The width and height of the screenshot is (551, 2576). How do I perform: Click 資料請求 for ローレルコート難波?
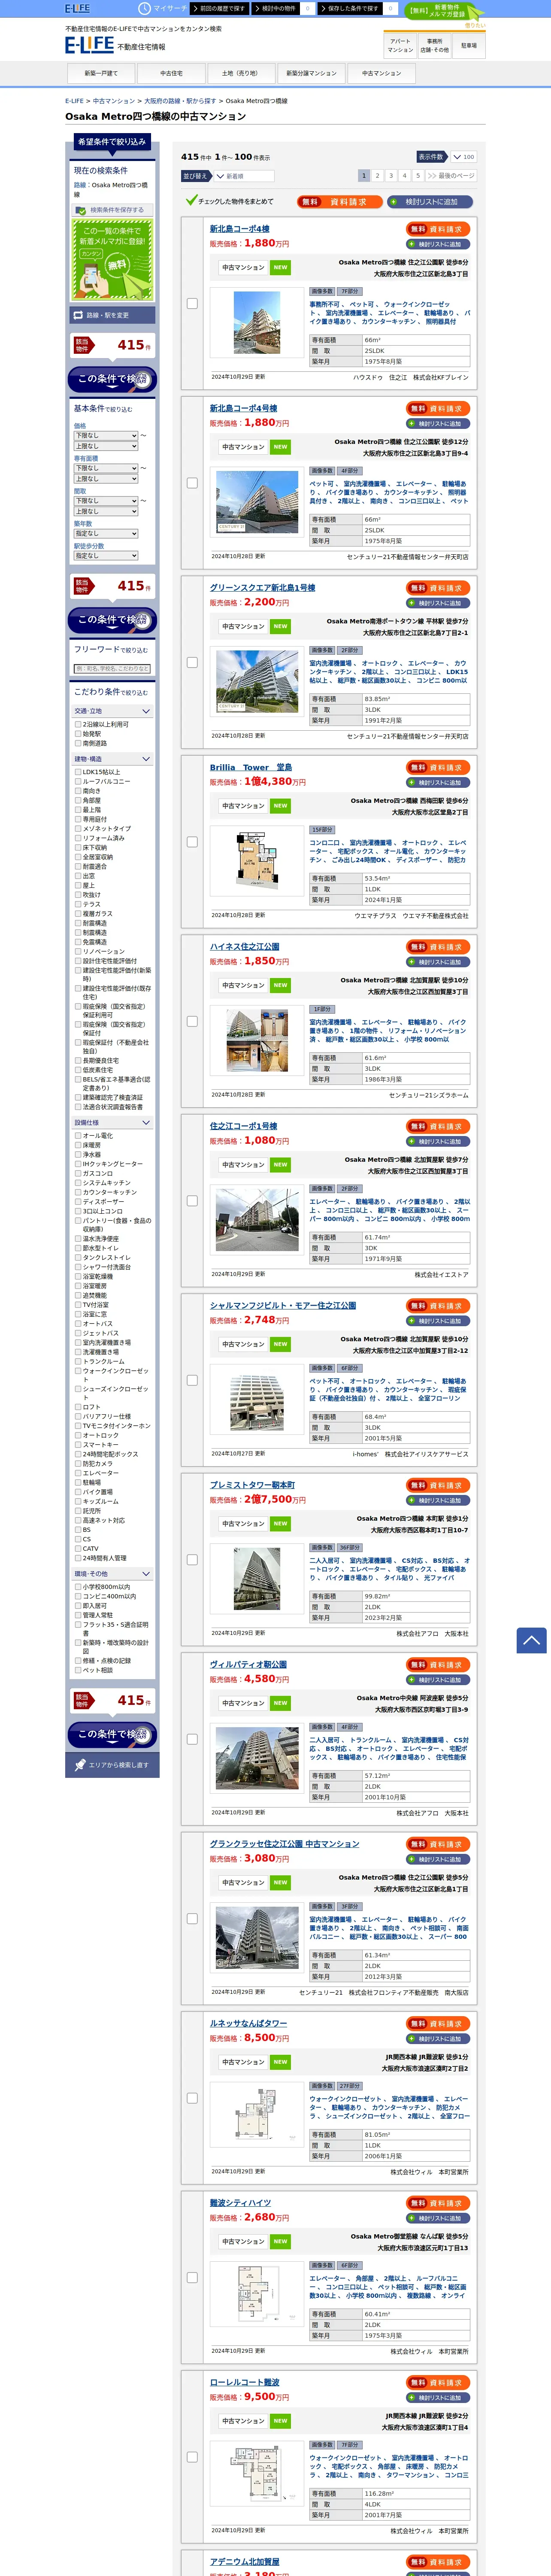[438, 2382]
